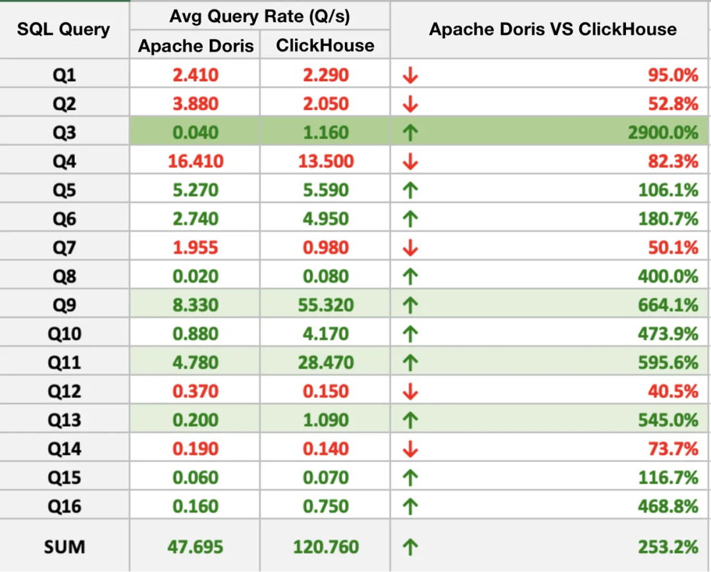Click the ClickHouse total 120.760

coord(325,546)
